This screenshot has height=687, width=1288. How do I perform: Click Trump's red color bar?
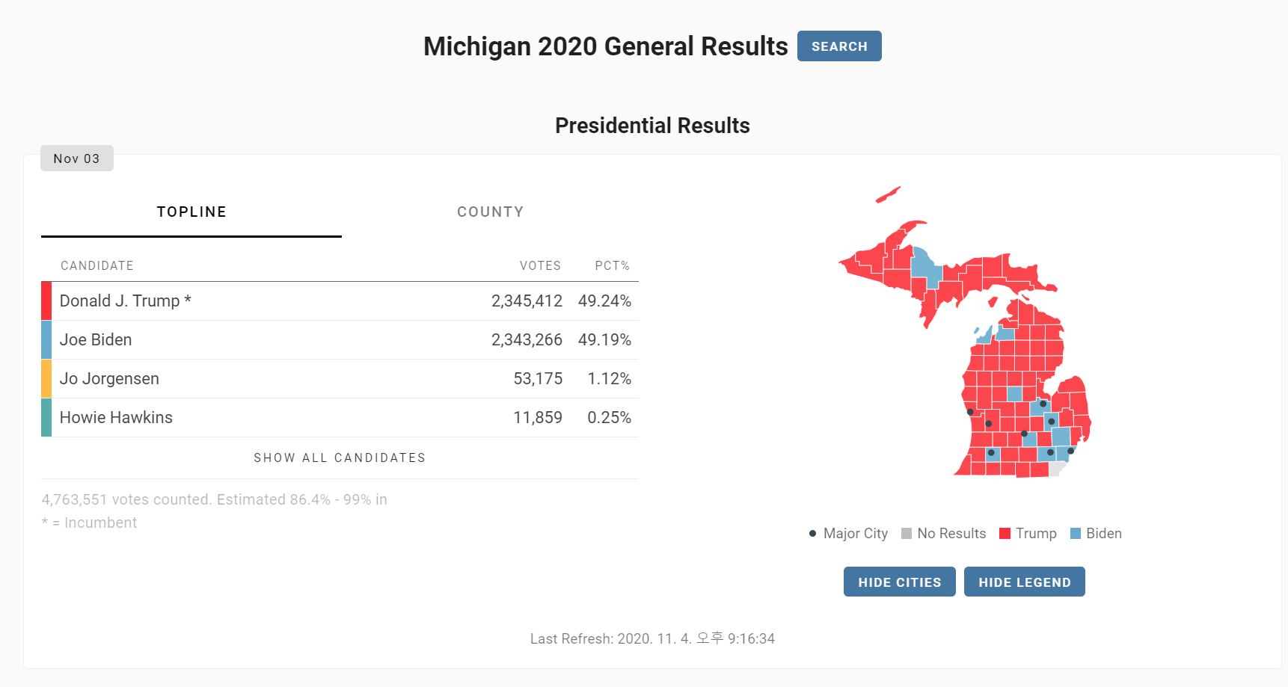coord(46,301)
